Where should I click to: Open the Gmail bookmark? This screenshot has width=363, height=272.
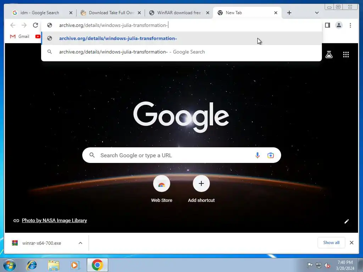click(x=20, y=36)
